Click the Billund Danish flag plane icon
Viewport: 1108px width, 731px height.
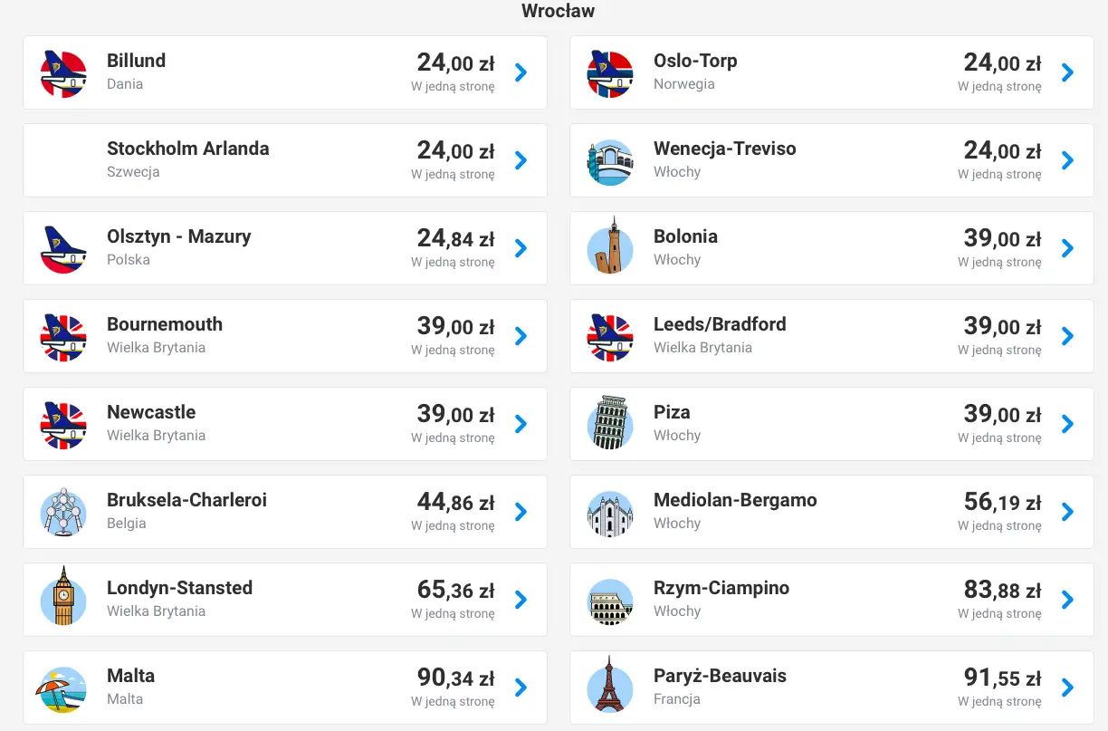63,72
